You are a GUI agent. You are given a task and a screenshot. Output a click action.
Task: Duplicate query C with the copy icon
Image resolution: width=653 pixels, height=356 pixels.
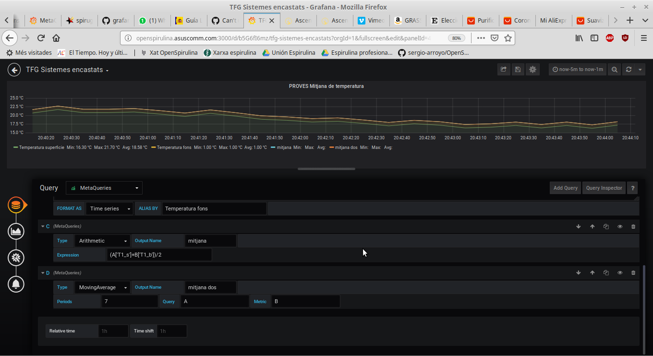tap(606, 226)
